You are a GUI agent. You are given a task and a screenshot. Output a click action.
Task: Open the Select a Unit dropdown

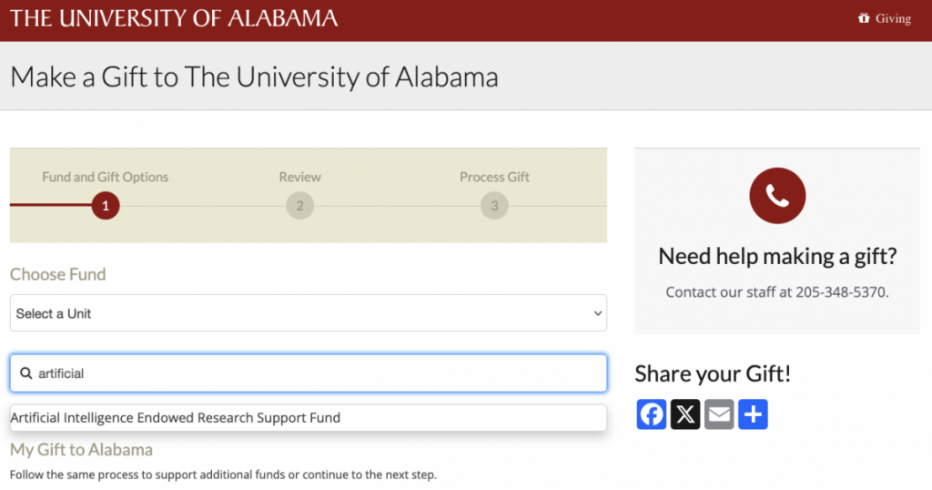point(309,313)
